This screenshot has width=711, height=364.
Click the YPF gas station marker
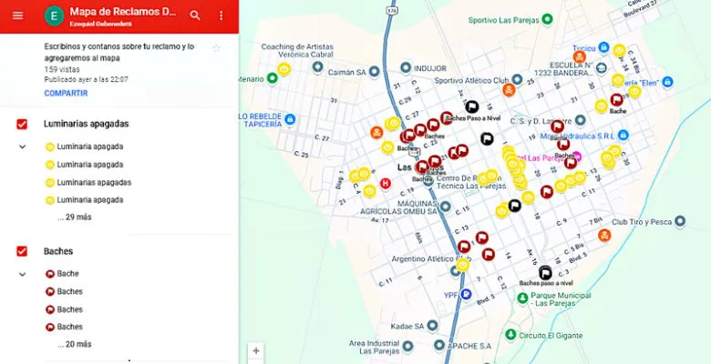[466, 294]
